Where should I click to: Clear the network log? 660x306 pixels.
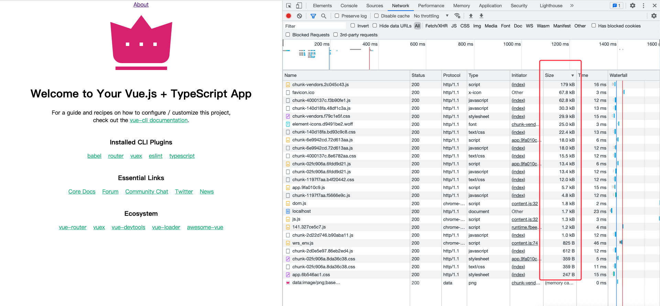[x=299, y=16]
